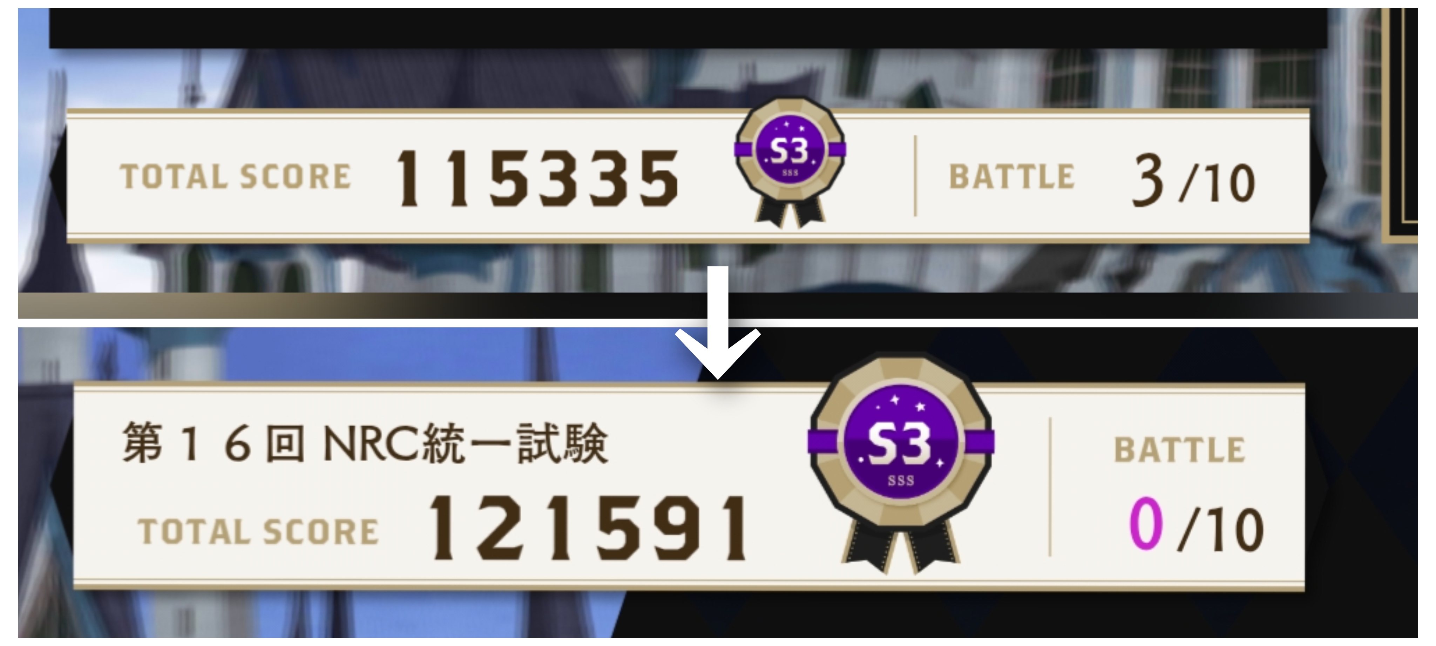Screen dimensions: 1436x646
Task: Click the gold-framed panel at top right edge
Action: (1400, 125)
